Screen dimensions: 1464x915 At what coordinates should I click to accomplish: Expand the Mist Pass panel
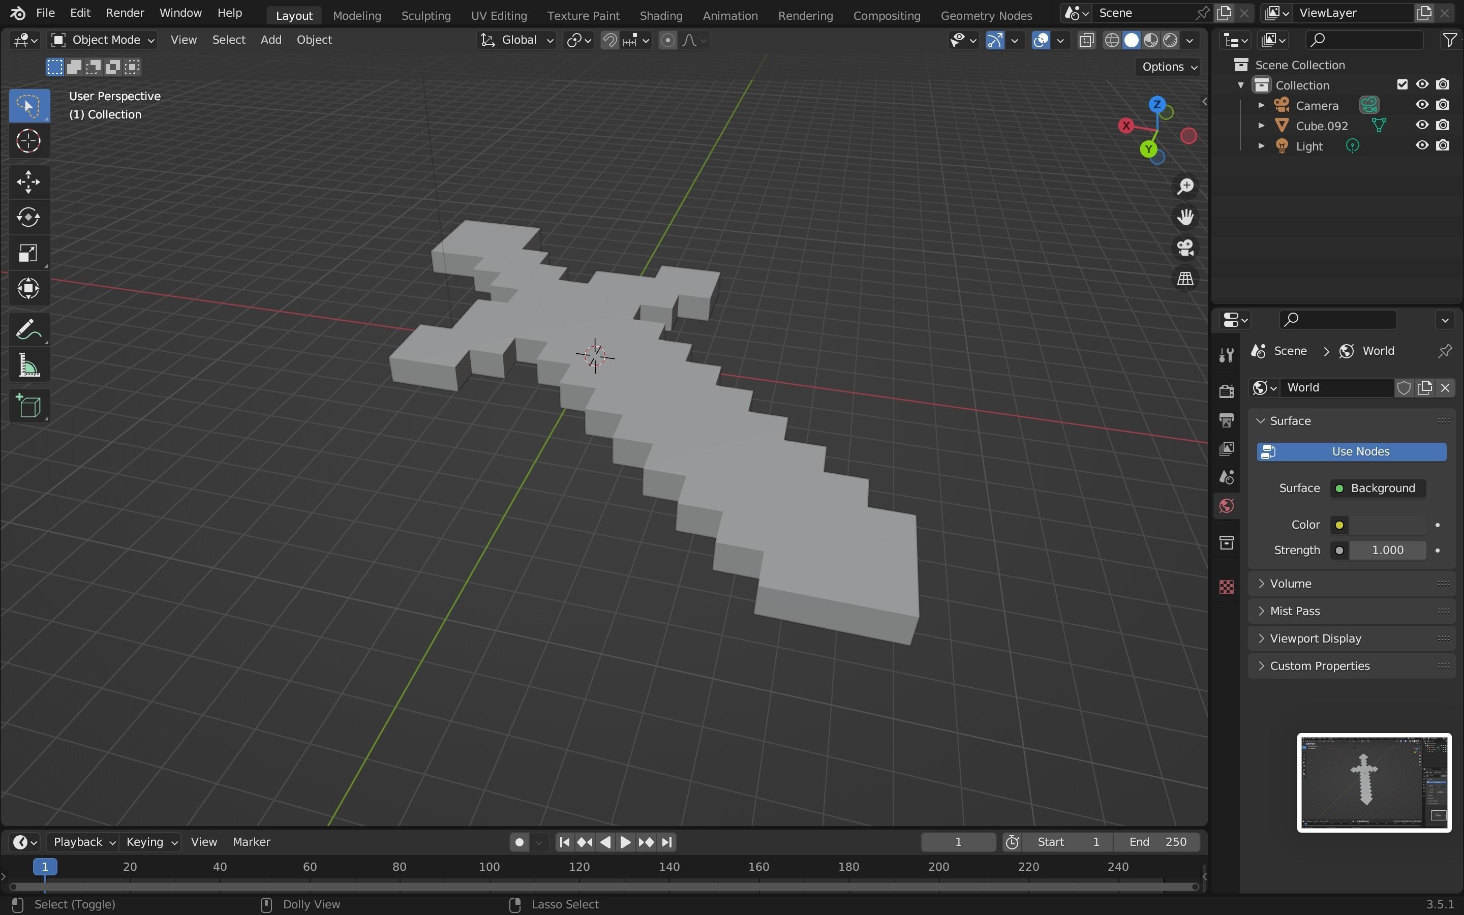(x=1352, y=611)
